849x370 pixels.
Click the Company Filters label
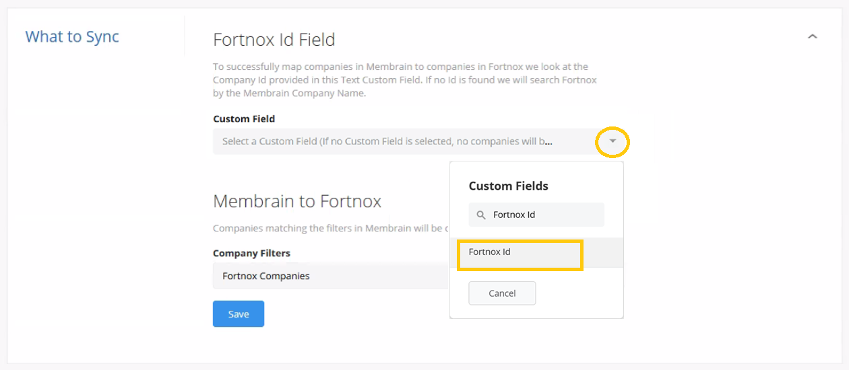[x=251, y=254]
